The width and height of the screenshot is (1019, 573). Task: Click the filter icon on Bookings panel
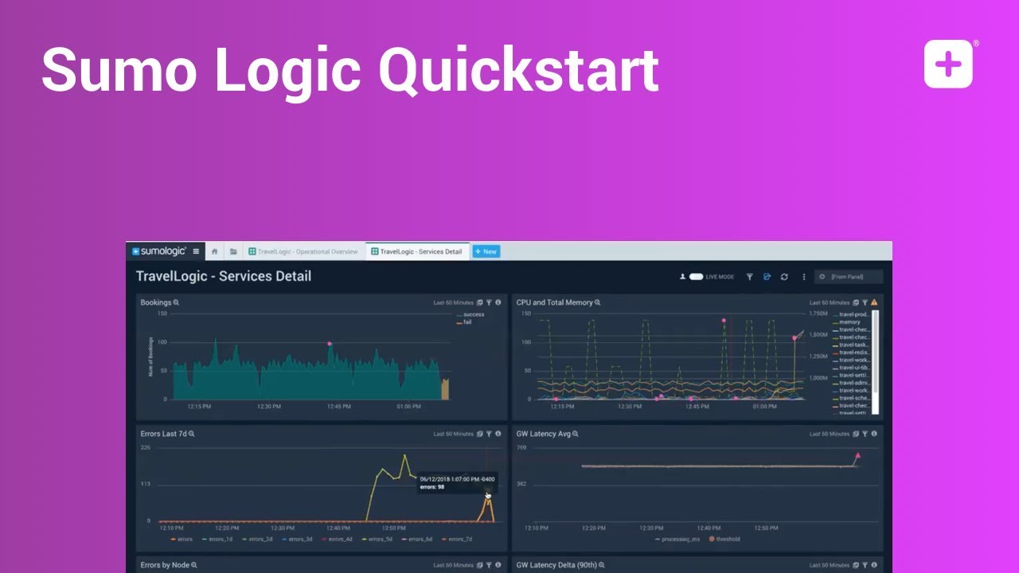pos(489,302)
